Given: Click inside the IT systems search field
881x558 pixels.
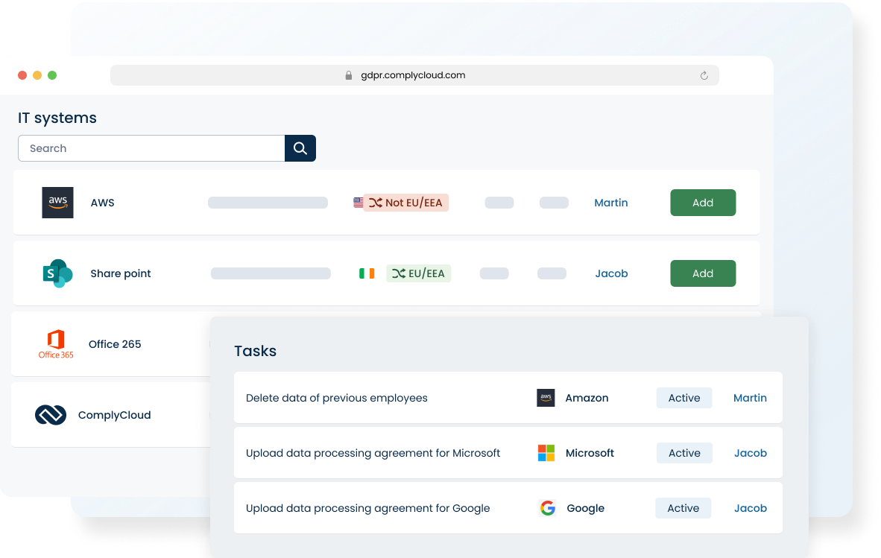Looking at the screenshot, I should point(149,148).
